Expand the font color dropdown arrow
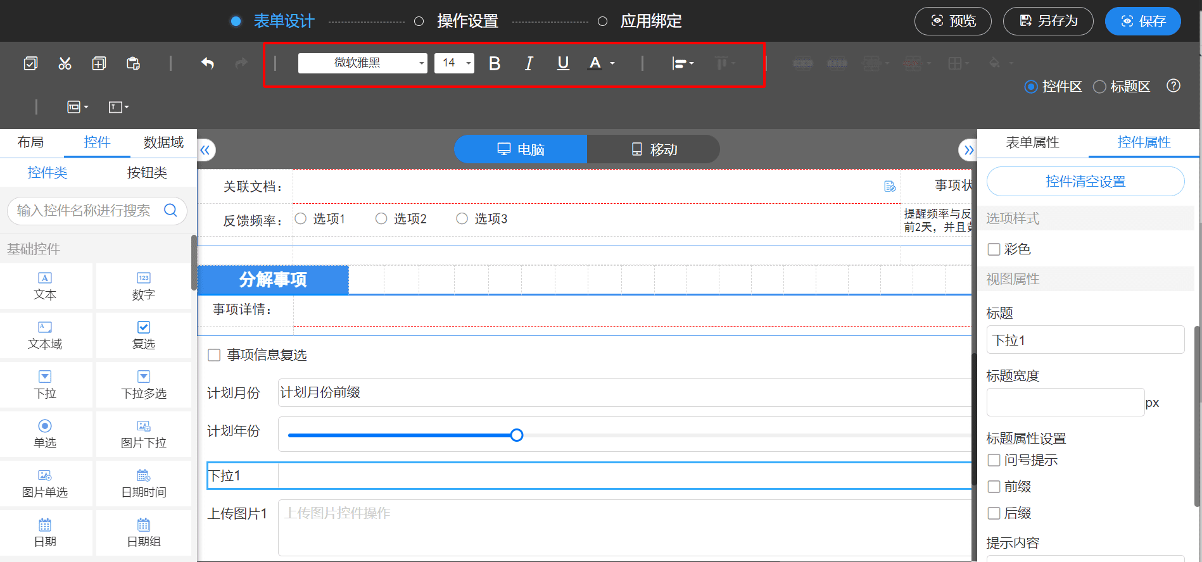Viewport: 1202px width, 562px height. [x=612, y=63]
